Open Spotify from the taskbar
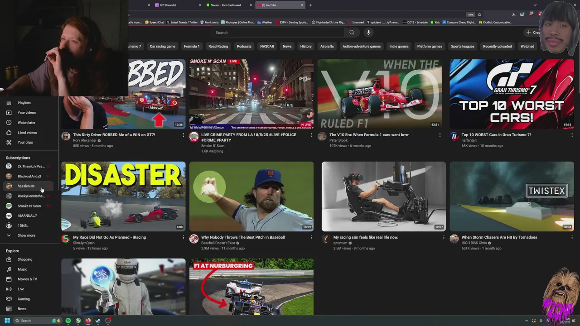The image size is (580, 326). pos(68,321)
